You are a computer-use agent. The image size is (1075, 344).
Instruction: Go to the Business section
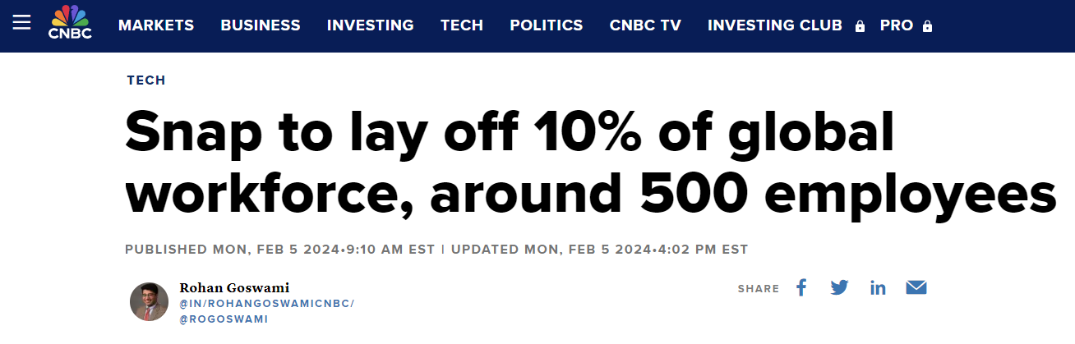(x=261, y=25)
